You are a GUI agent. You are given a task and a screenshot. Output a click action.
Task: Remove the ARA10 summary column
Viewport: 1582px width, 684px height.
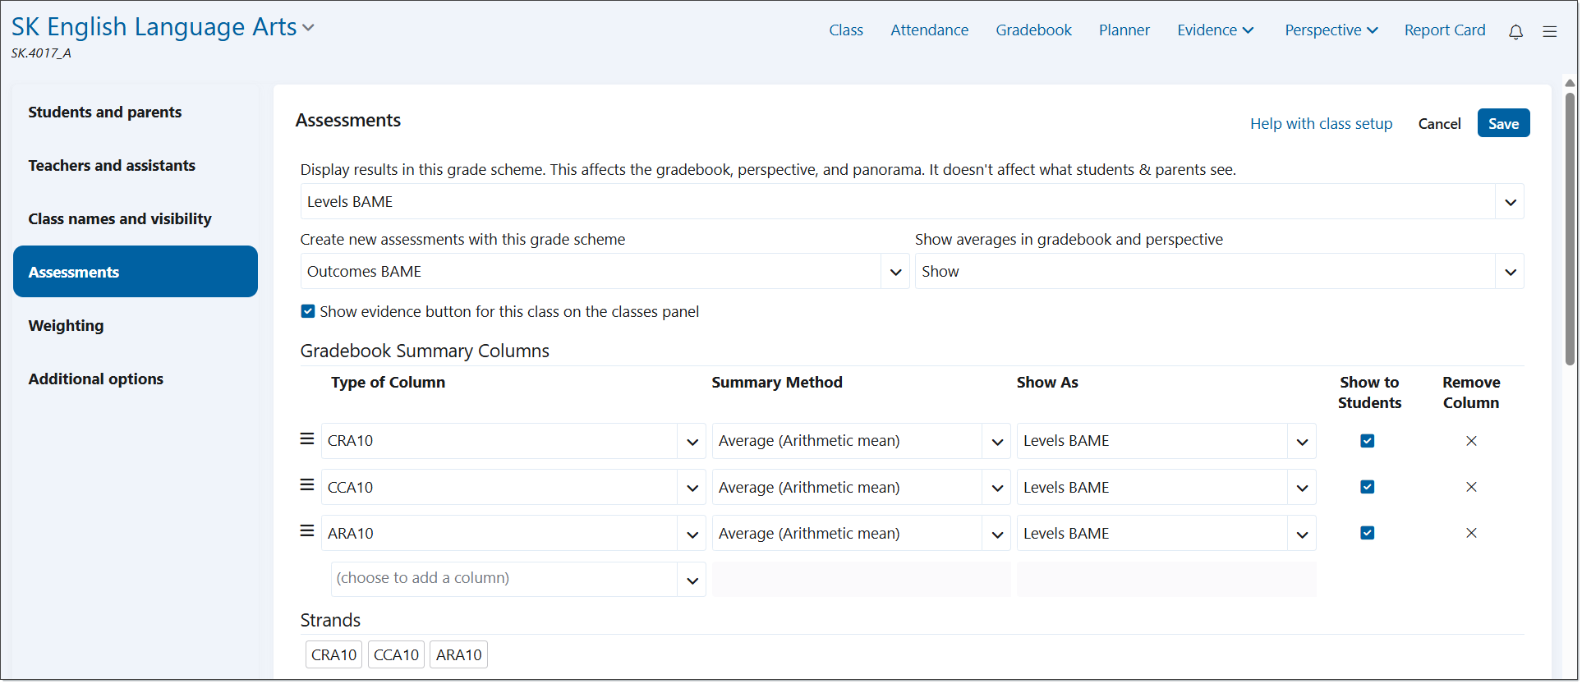(1471, 533)
